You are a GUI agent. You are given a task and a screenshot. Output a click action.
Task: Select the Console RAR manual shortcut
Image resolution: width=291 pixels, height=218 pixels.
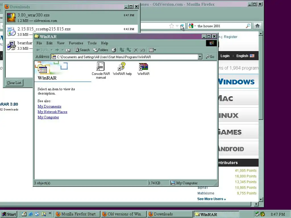click(x=101, y=71)
